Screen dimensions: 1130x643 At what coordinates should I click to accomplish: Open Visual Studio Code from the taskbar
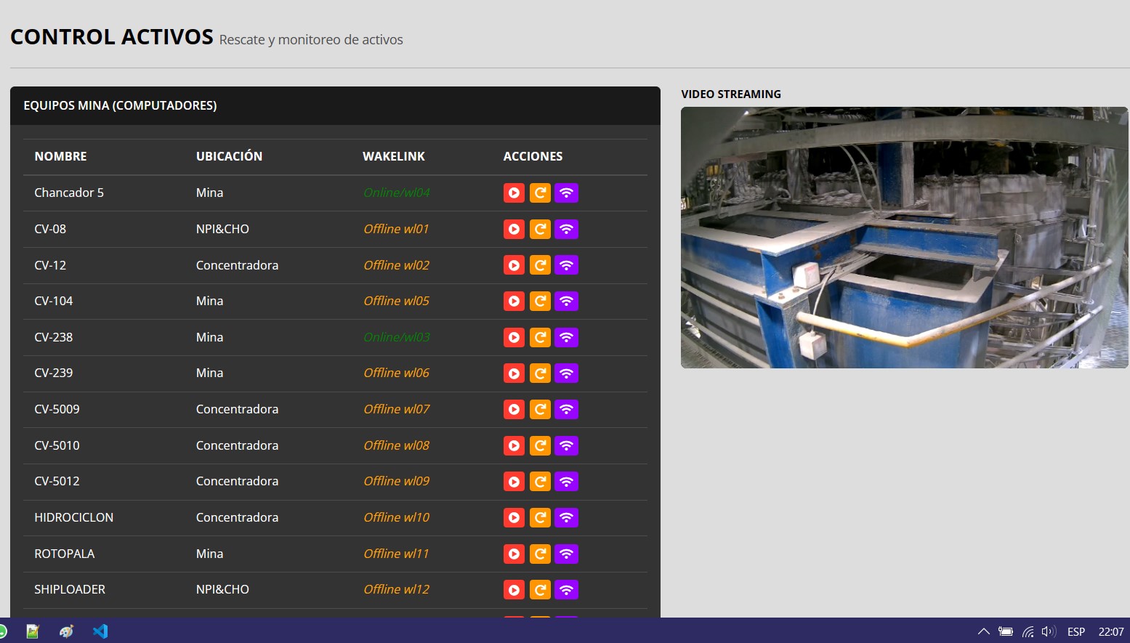point(100,631)
